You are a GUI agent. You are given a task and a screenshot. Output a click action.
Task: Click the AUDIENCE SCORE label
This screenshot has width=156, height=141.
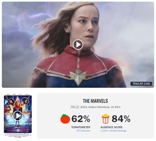112,127
